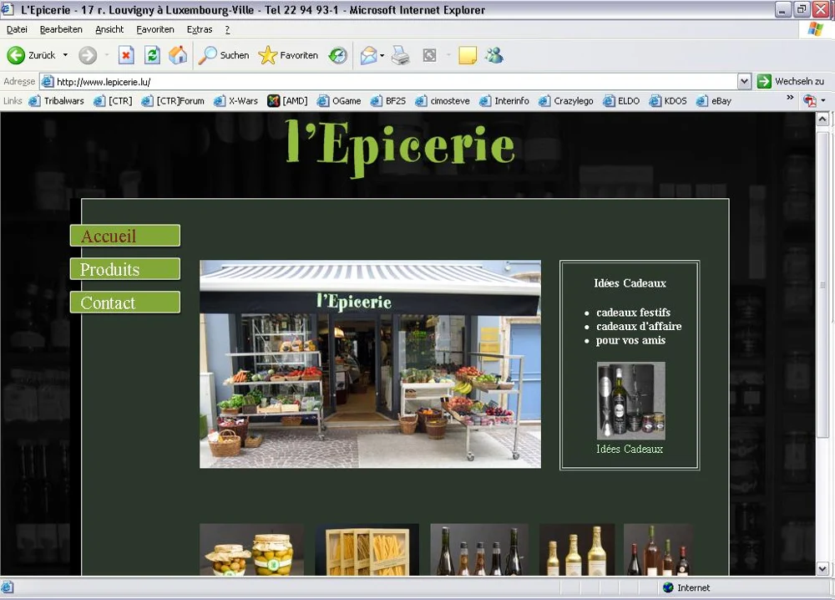The image size is (835, 600).
Task: Open the [CTR] link bookmark
Action: coord(113,101)
